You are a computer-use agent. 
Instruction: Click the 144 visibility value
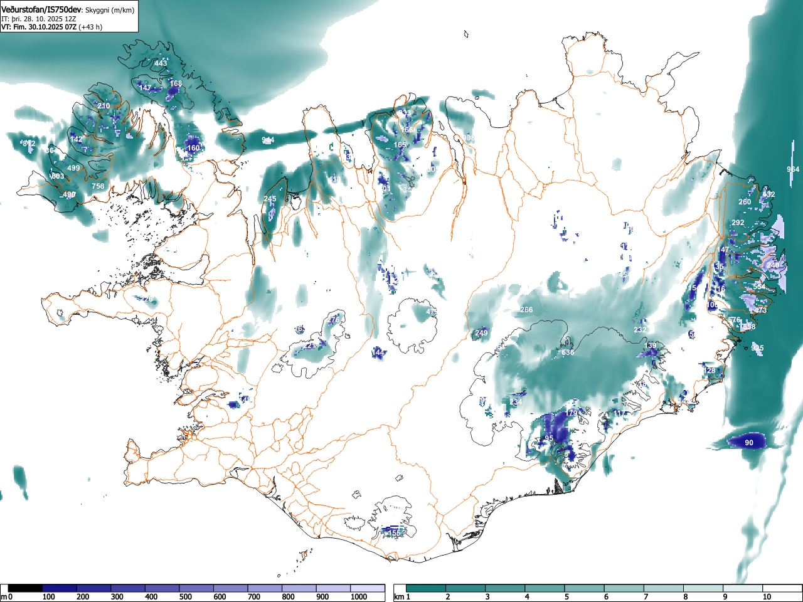click(x=378, y=354)
